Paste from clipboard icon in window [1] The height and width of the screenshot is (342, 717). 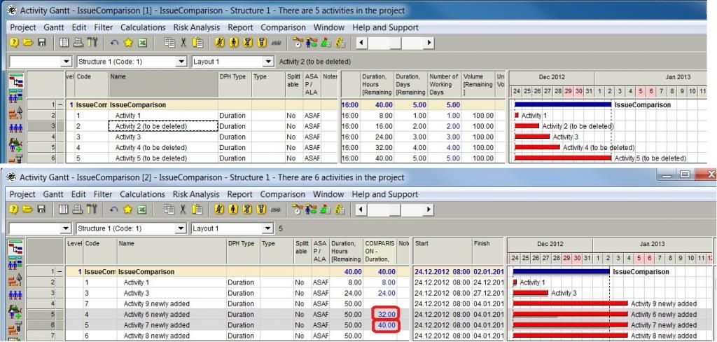point(197,43)
